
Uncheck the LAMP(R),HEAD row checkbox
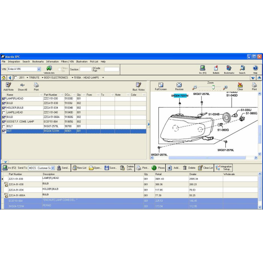(4, 99)
